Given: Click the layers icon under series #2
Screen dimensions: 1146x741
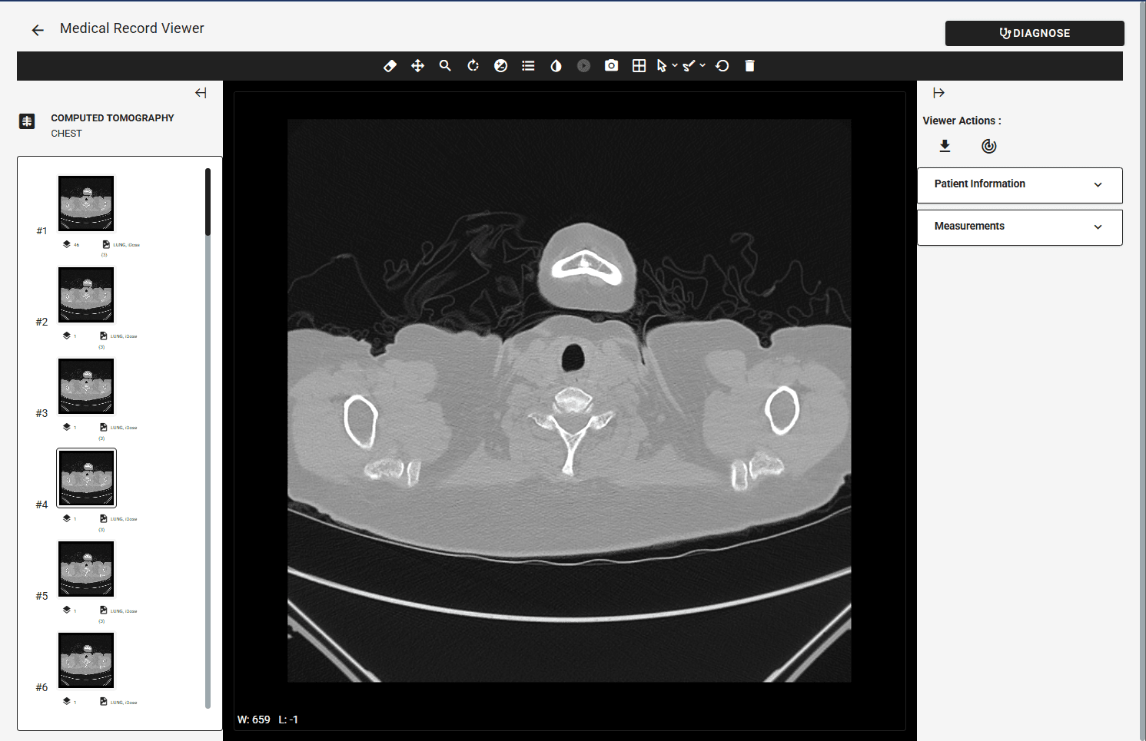Looking at the screenshot, I should coord(67,336).
